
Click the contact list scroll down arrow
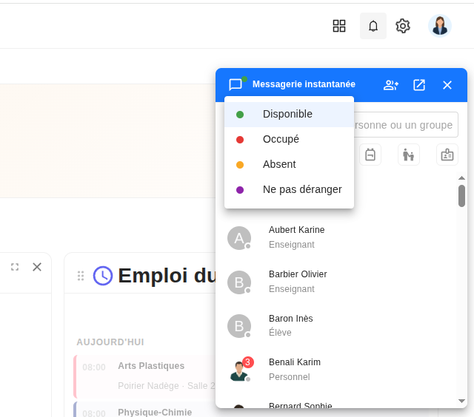point(461,401)
